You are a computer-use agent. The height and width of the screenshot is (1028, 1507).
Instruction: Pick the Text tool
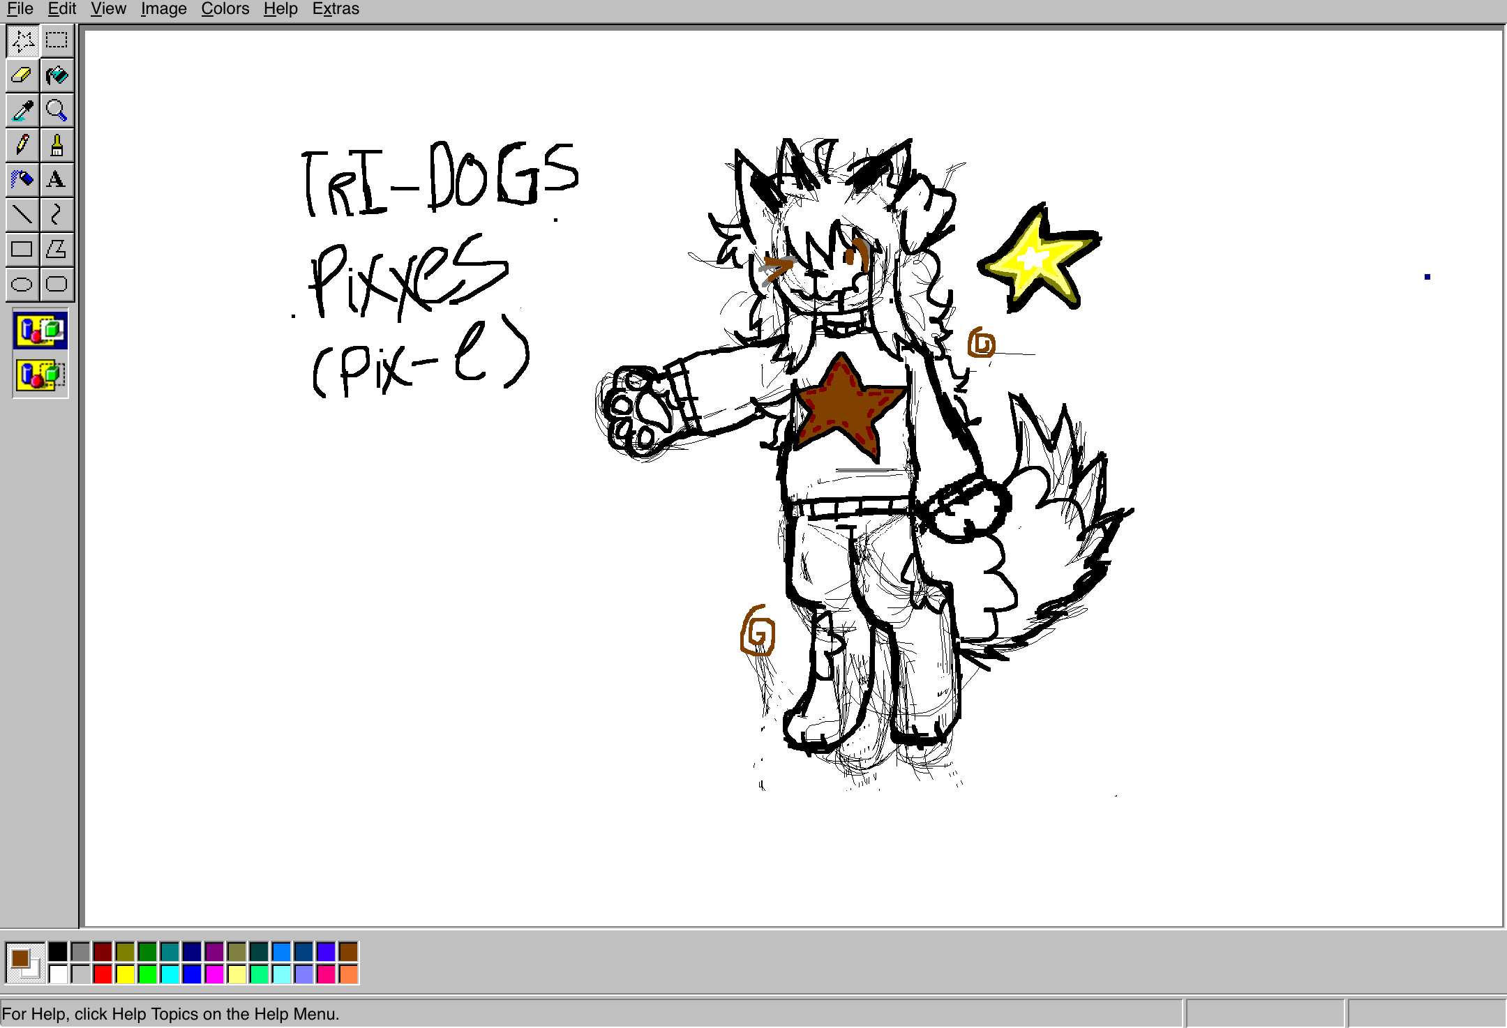coord(57,180)
